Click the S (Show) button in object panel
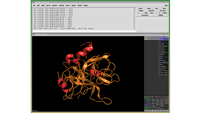The height and width of the screenshot is (113, 201). (162, 37)
